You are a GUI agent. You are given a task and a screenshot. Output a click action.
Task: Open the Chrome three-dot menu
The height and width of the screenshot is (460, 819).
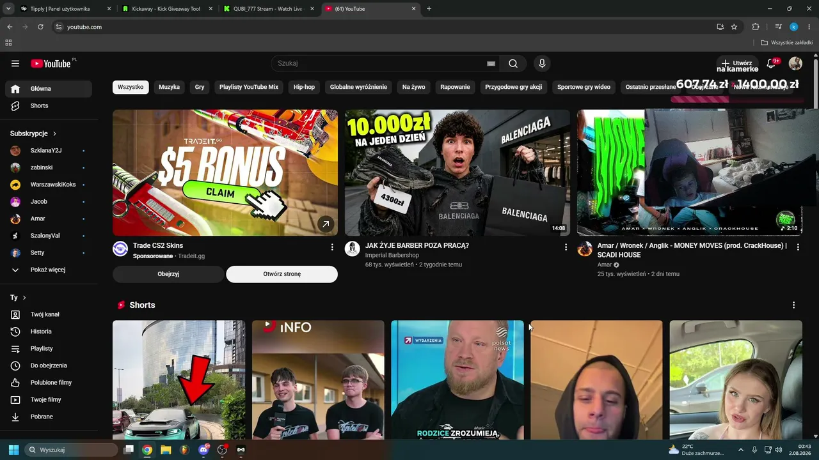[809, 27]
